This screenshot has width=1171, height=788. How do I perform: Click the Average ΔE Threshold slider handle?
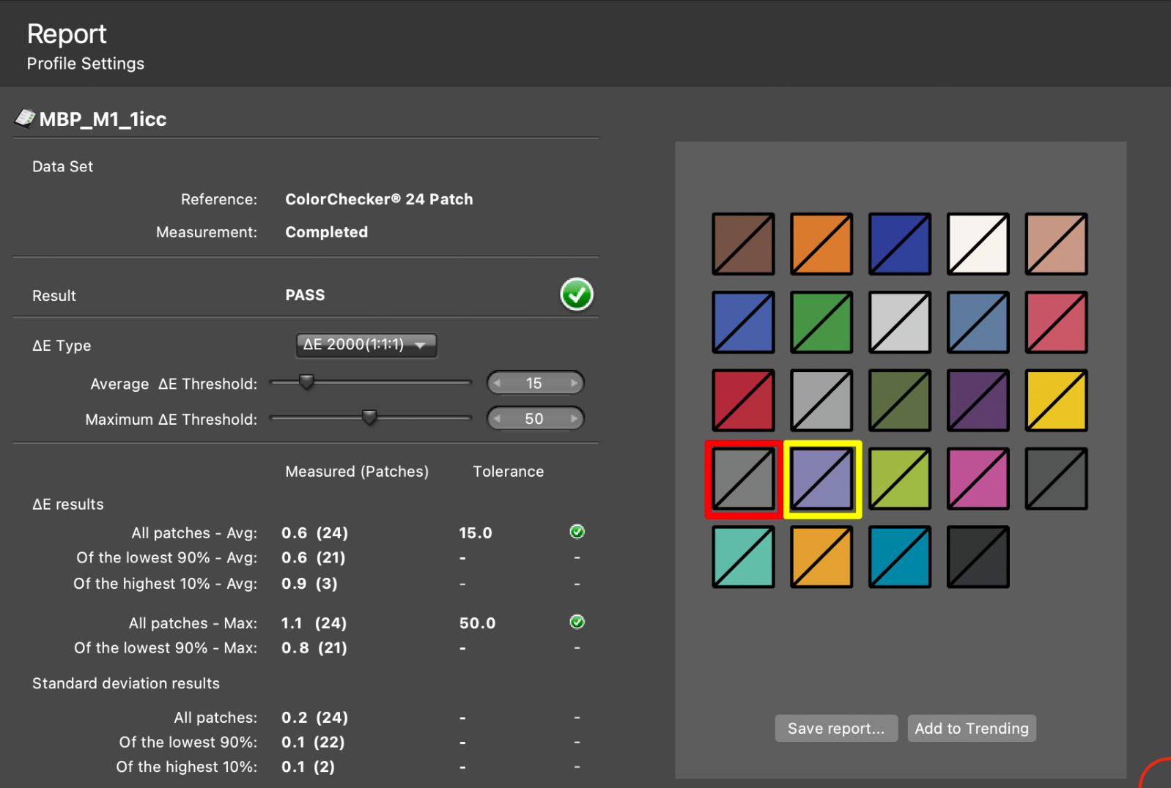coord(306,382)
